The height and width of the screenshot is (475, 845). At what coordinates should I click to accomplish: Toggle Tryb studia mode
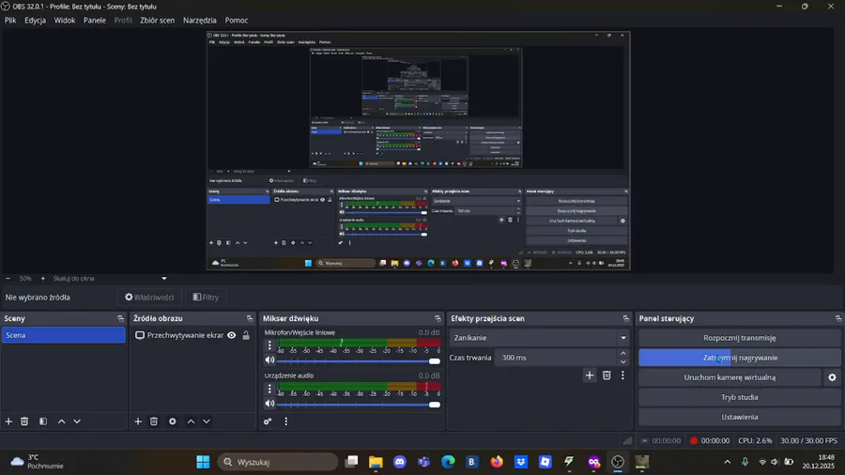point(740,397)
